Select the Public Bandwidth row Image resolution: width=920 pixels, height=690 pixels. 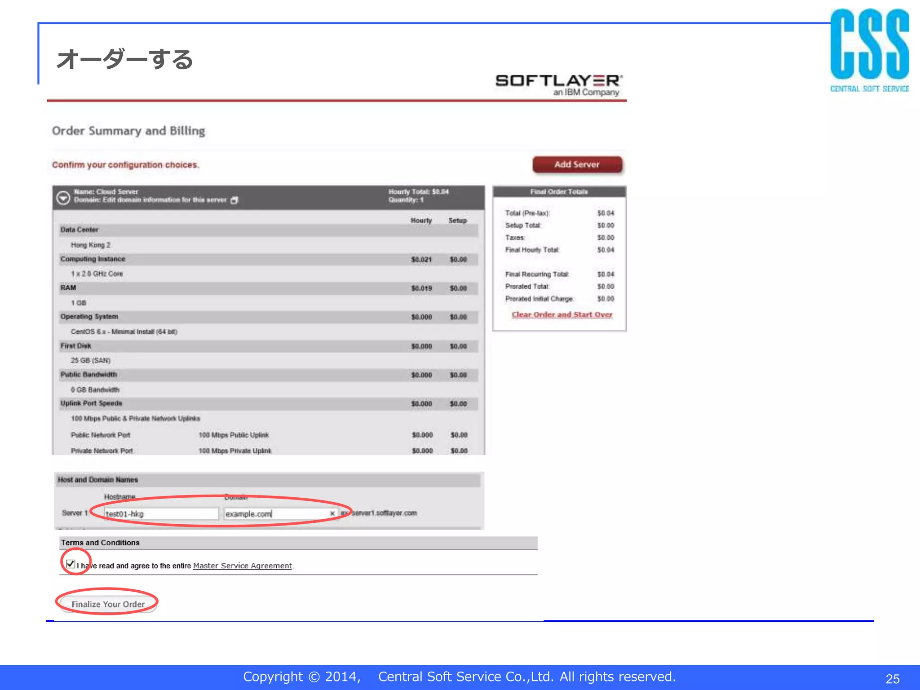pyautogui.click(x=269, y=375)
